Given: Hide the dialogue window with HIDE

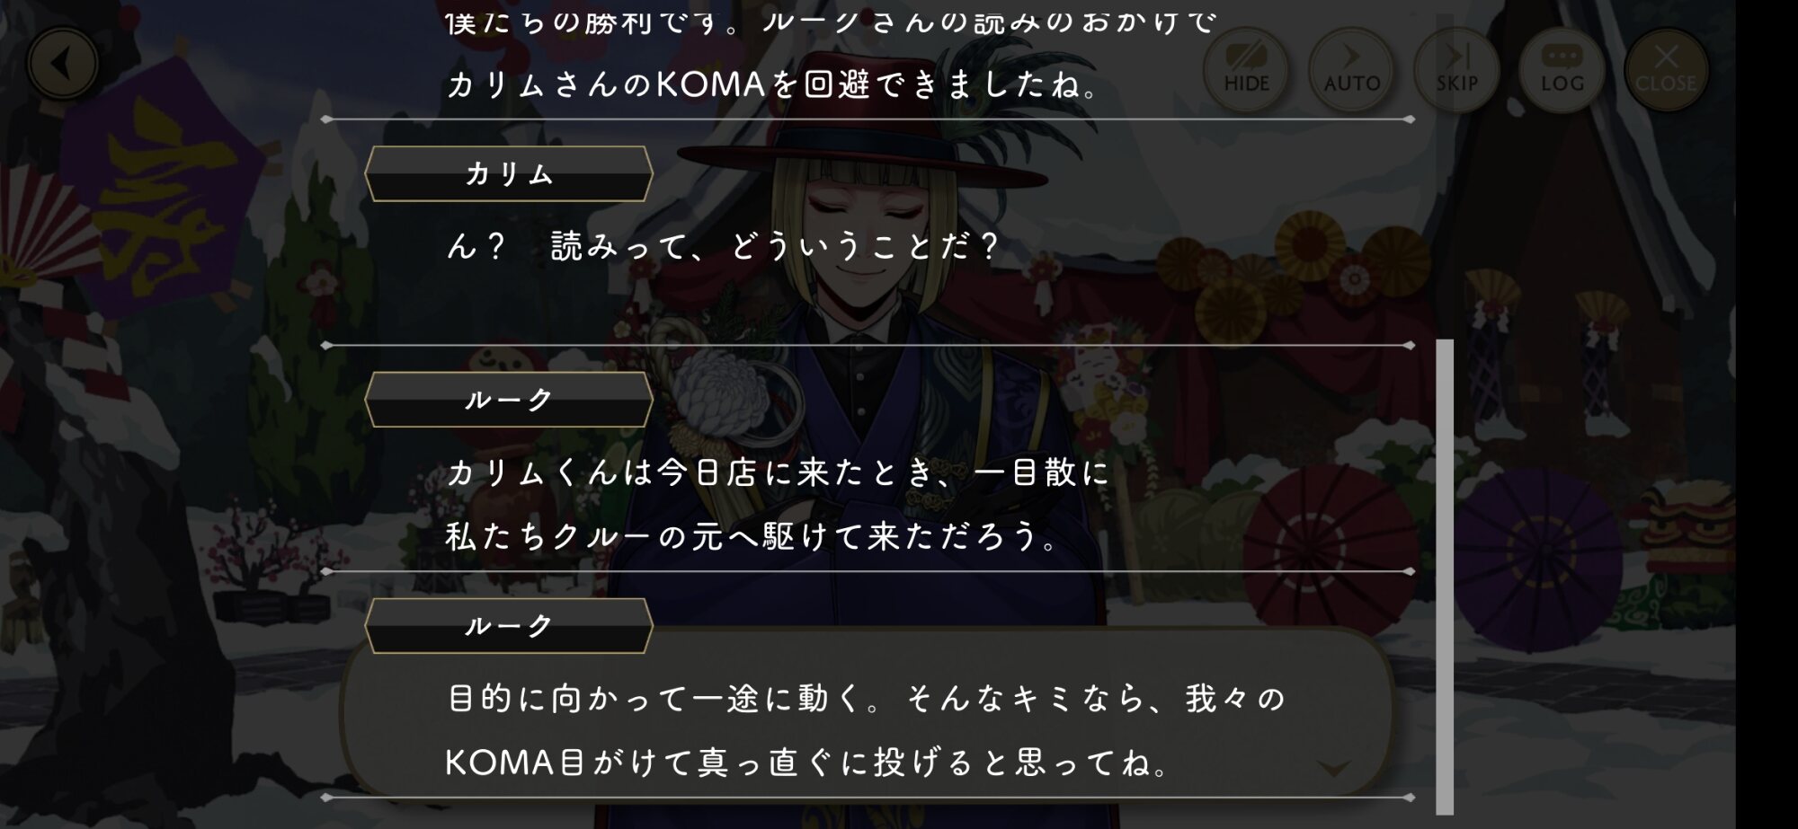Looking at the screenshot, I should [1246, 69].
